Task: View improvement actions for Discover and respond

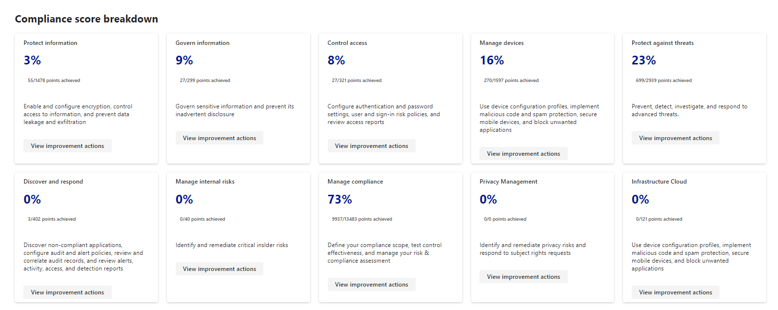Action: 67,292
